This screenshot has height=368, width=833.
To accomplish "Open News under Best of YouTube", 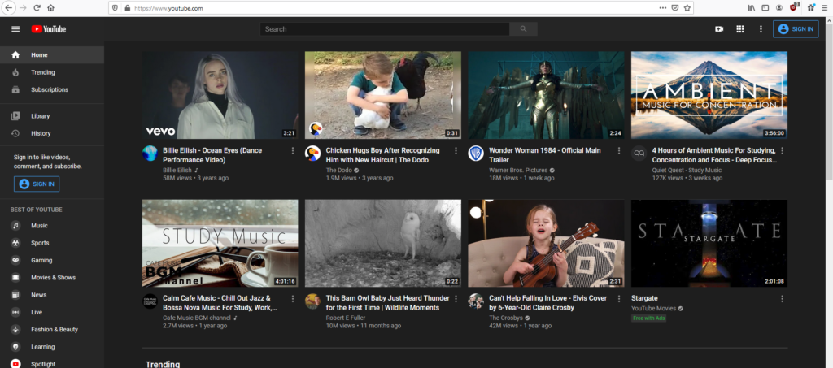I will tap(52, 295).
